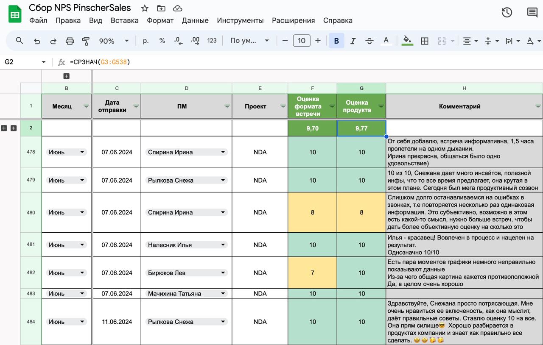The height and width of the screenshot is (345, 543).
Task: Open version history clock icon
Action: click(x=507, y=13)
